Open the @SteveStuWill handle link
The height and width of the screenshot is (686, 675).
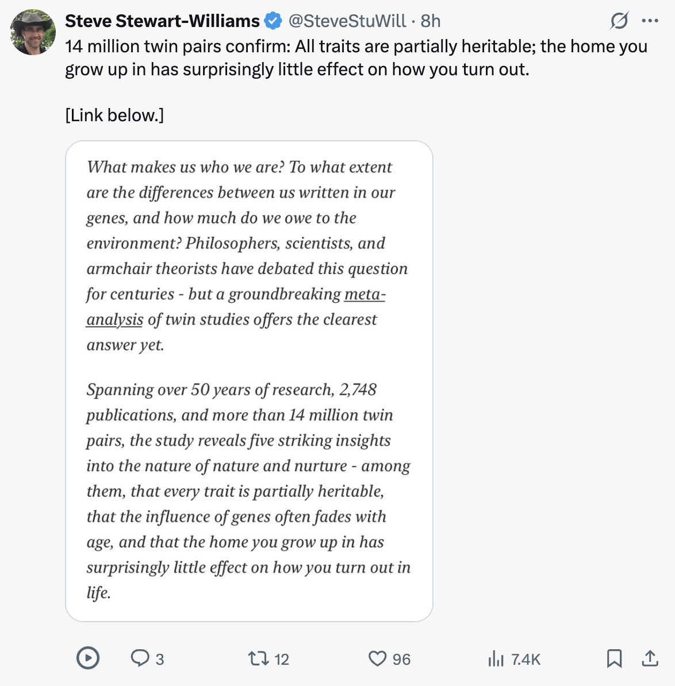[347, 21]
